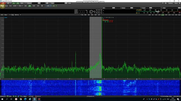Switch to ExpertSDR2 taskbar icon
Viewport: 181px width, 101px height.
click(x=35, y=99)
